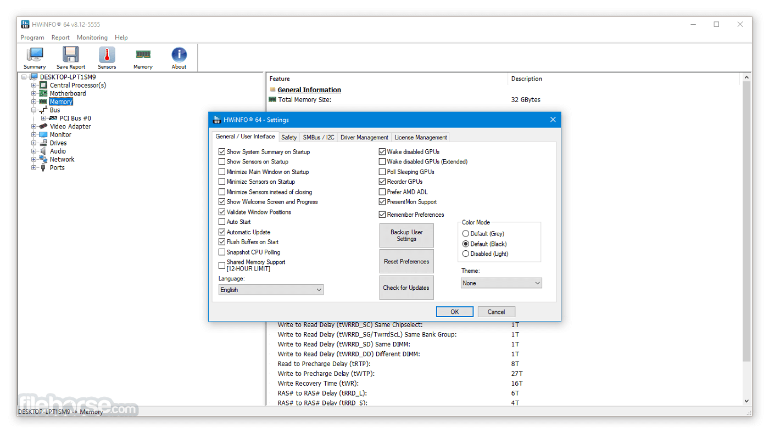Cancel the Settings dialog
The height and width of the screenshot is (433, 769).
click(496, 312)
